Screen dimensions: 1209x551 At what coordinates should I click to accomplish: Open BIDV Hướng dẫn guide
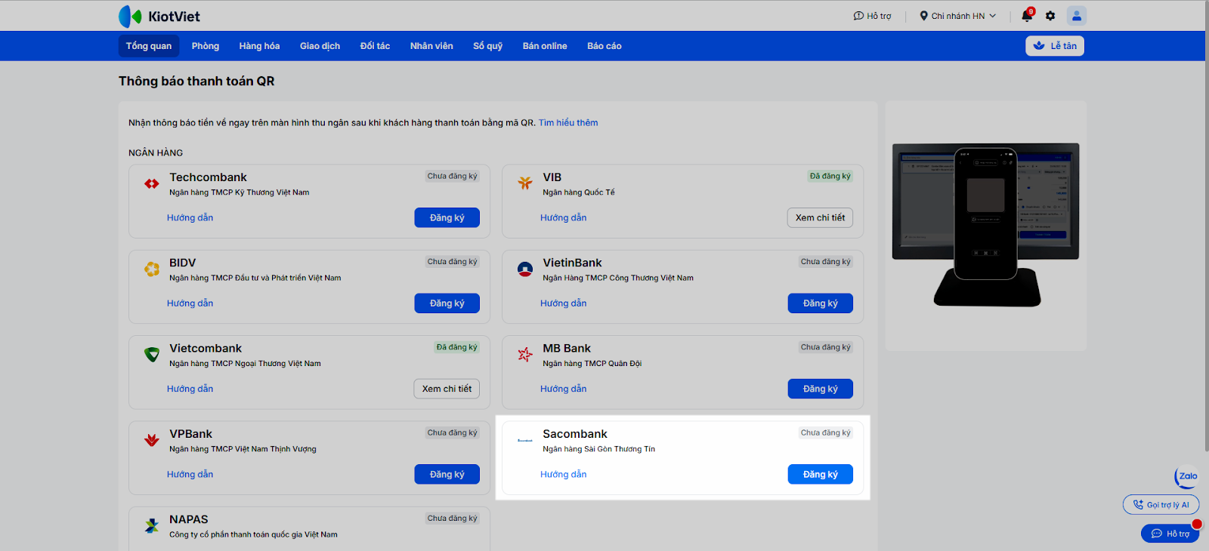click(190, 303)
